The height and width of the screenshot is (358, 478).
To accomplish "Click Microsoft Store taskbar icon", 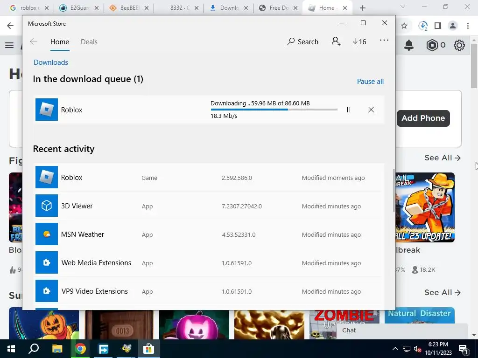I will (x=148, y=349).
